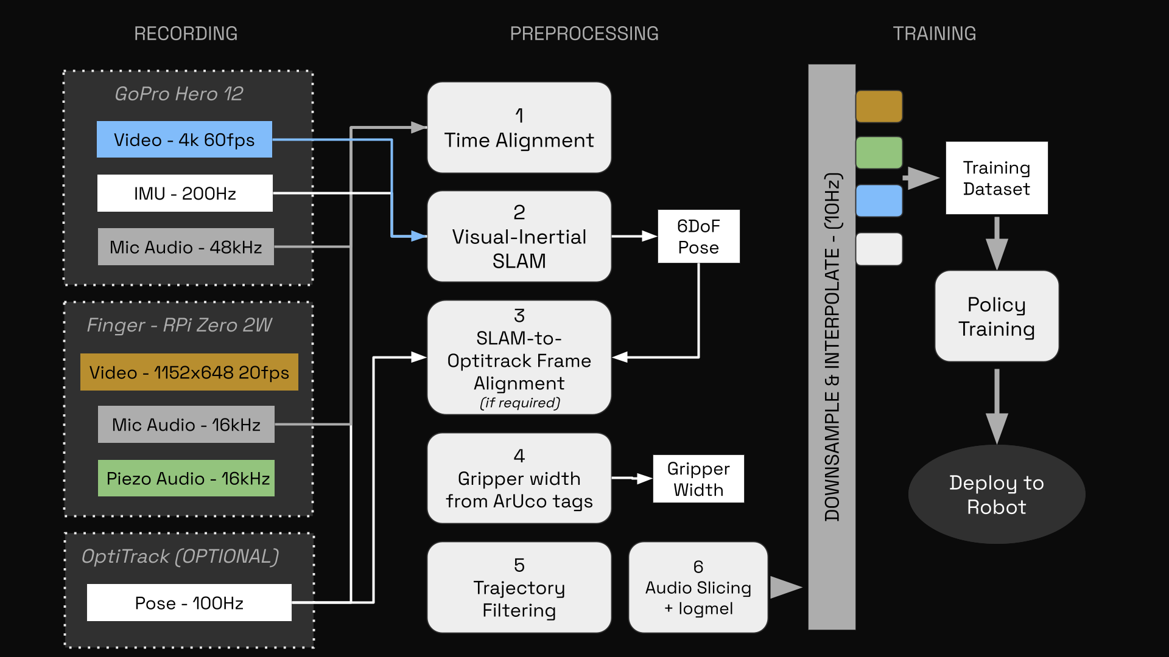This screenshot has width=1169, height=657.
Task: Click the TRAINING heading
Action: click(935, 33)
